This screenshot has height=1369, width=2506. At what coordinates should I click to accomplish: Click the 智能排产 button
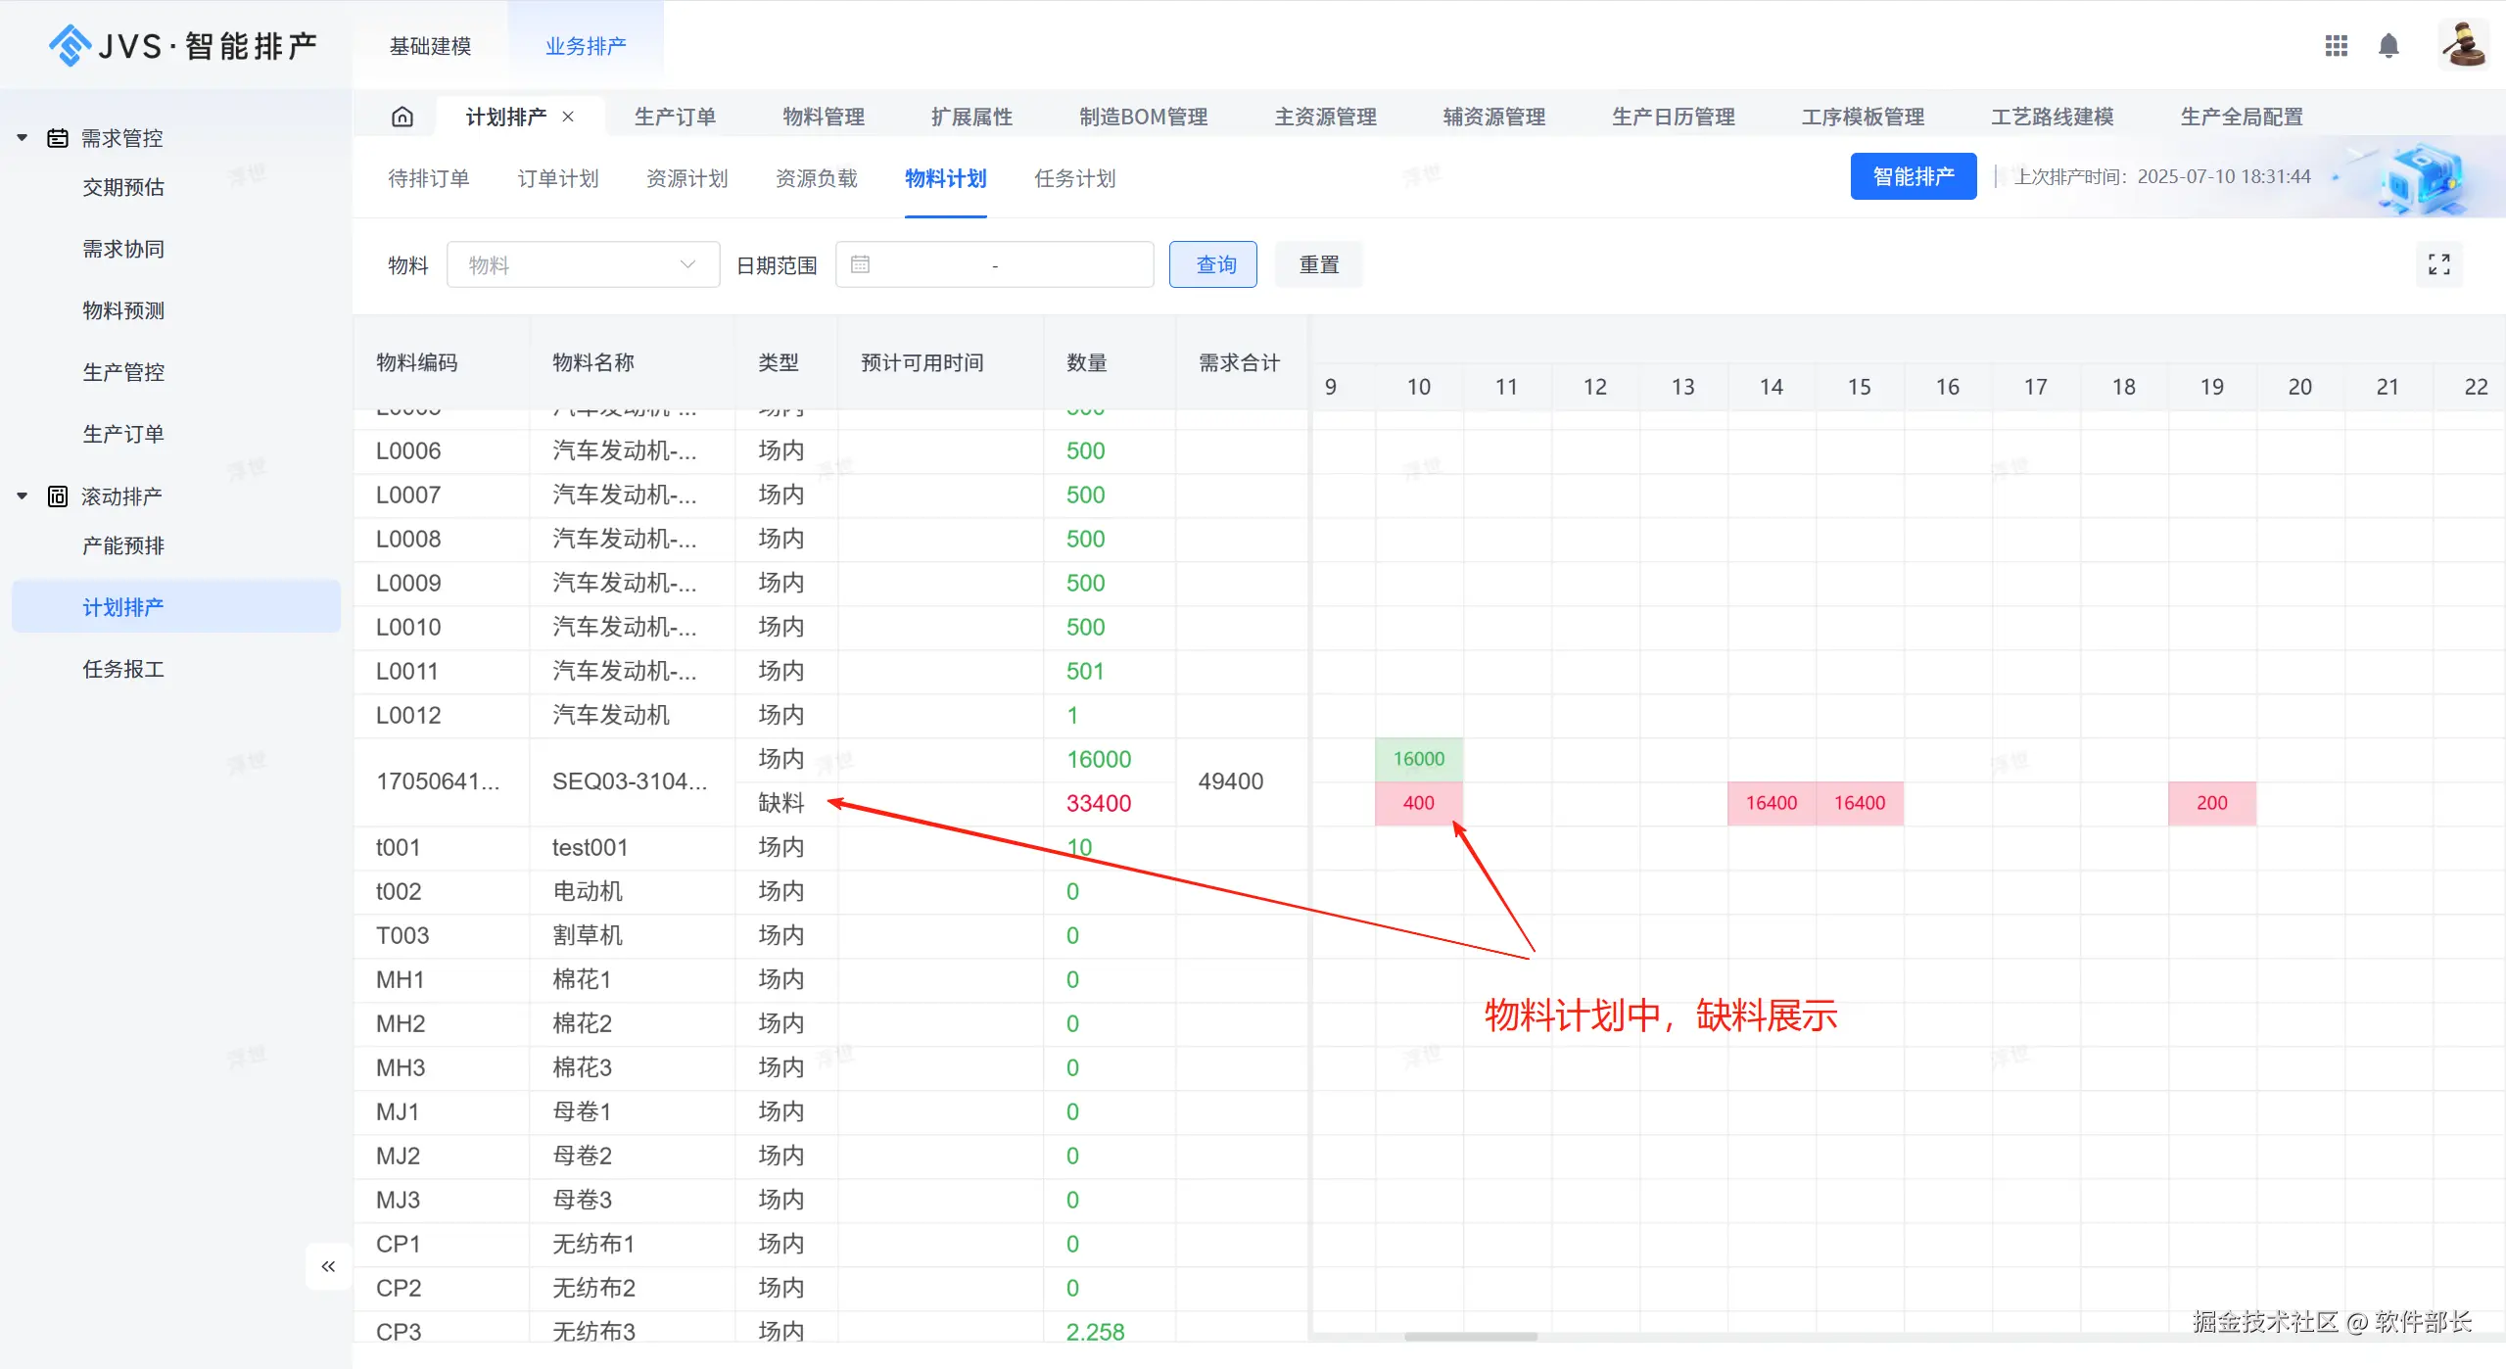(x=1913, y=176)
